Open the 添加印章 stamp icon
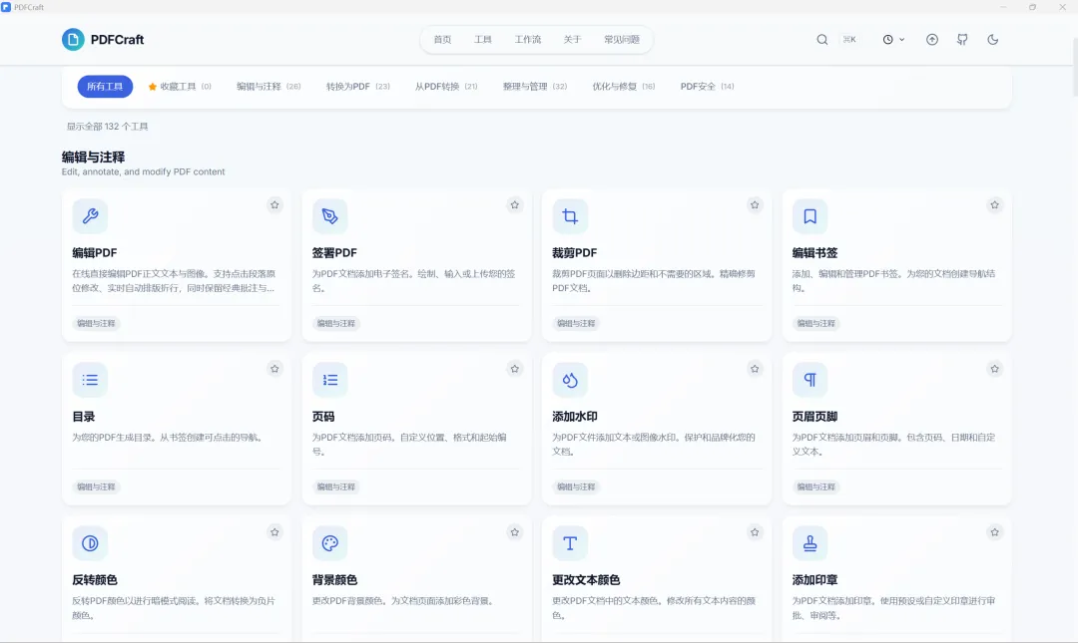The height and width of the screenshot is (643, 1078). [x=809, y=543]
